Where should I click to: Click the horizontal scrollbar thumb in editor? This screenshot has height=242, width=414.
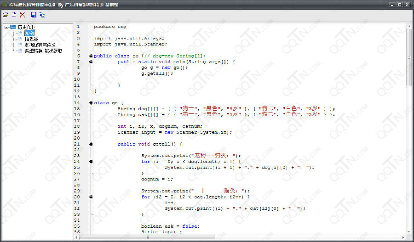pos(147,237)
